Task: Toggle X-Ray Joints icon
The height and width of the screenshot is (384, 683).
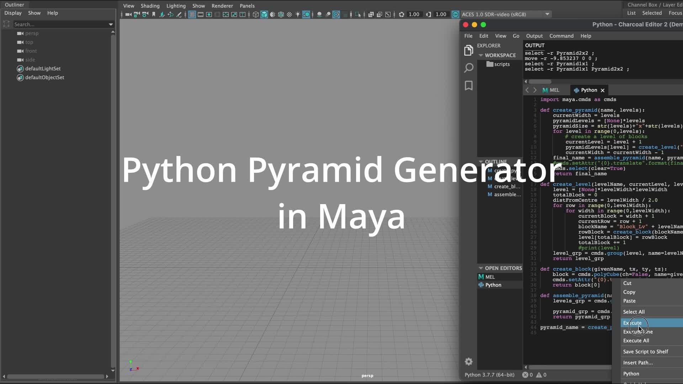Action: [388, 15]
